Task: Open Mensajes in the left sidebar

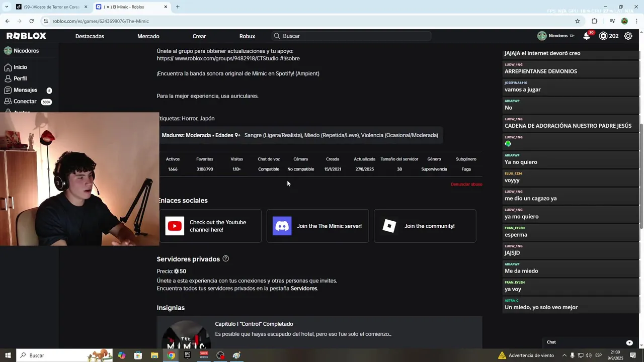Action: pyautogui.click(x=21, y=90)
